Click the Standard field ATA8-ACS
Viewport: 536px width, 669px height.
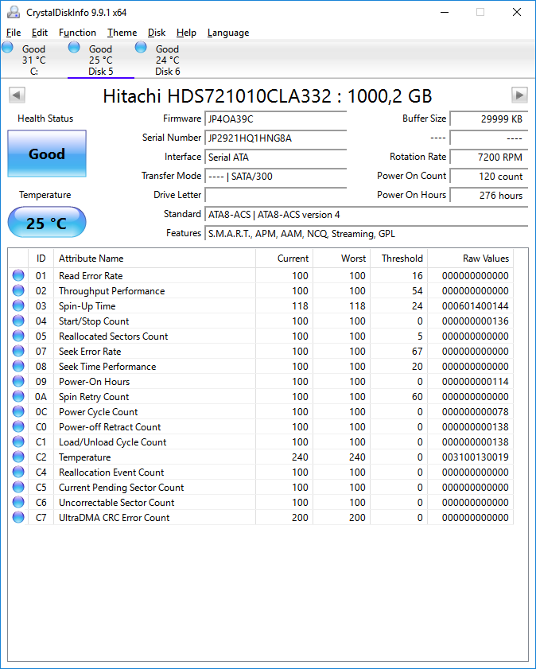[367, 215]
